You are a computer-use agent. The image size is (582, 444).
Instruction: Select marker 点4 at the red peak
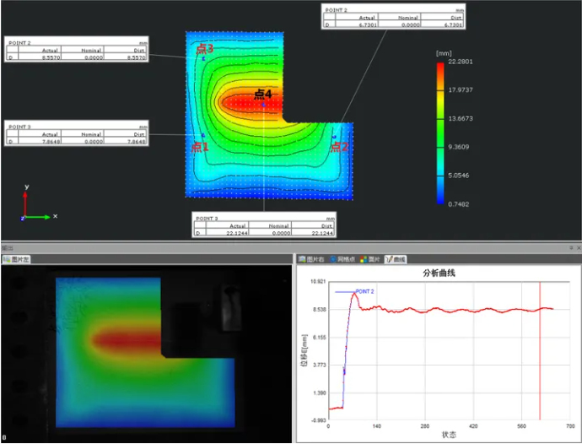point(263,103)
